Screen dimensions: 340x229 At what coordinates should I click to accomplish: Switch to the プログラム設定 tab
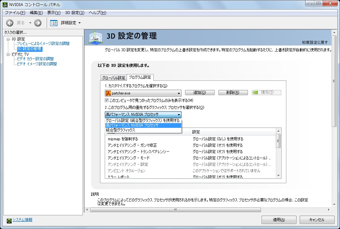[140, 77]
